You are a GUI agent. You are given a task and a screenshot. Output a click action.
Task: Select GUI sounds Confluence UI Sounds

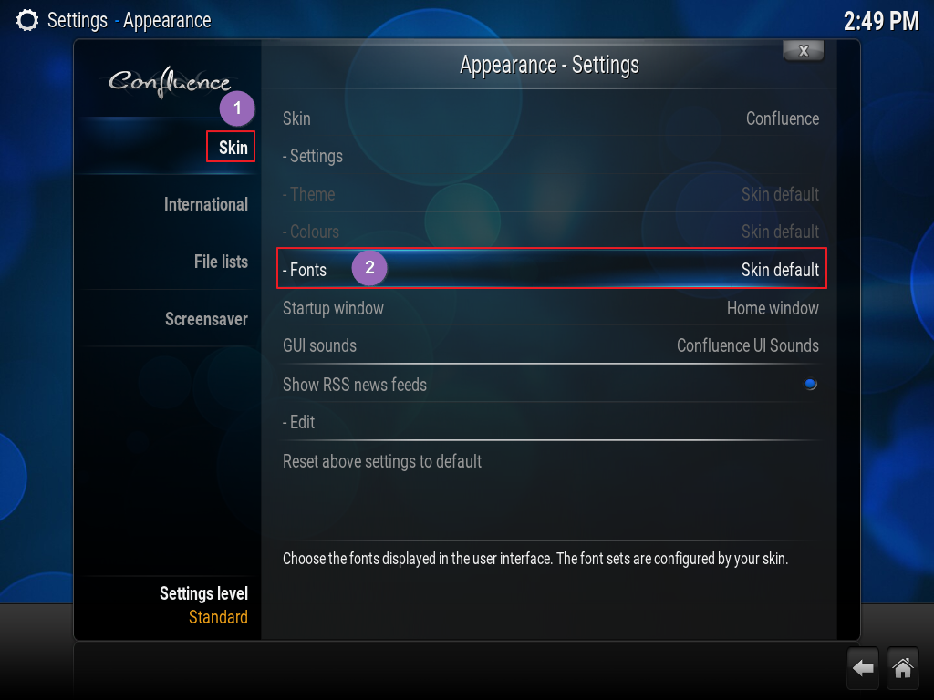[x=552, y=345]
